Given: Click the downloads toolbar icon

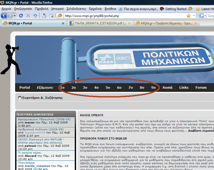Looking at the screenshot, I should tap(44, 16).
